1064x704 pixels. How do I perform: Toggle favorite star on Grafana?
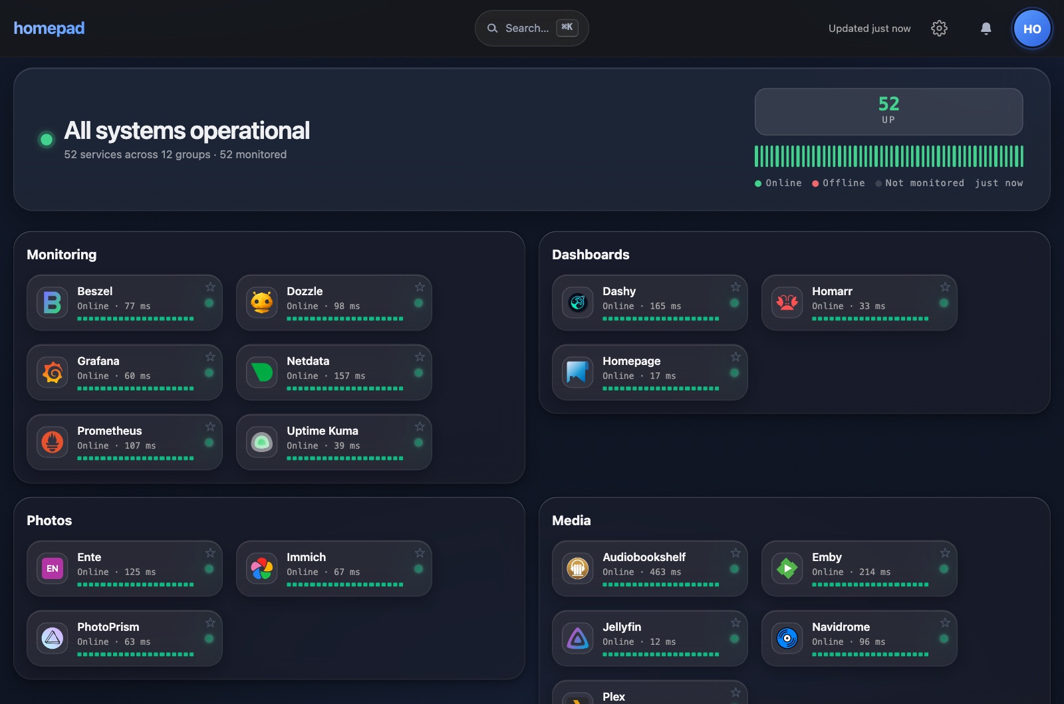pos(210,357)
